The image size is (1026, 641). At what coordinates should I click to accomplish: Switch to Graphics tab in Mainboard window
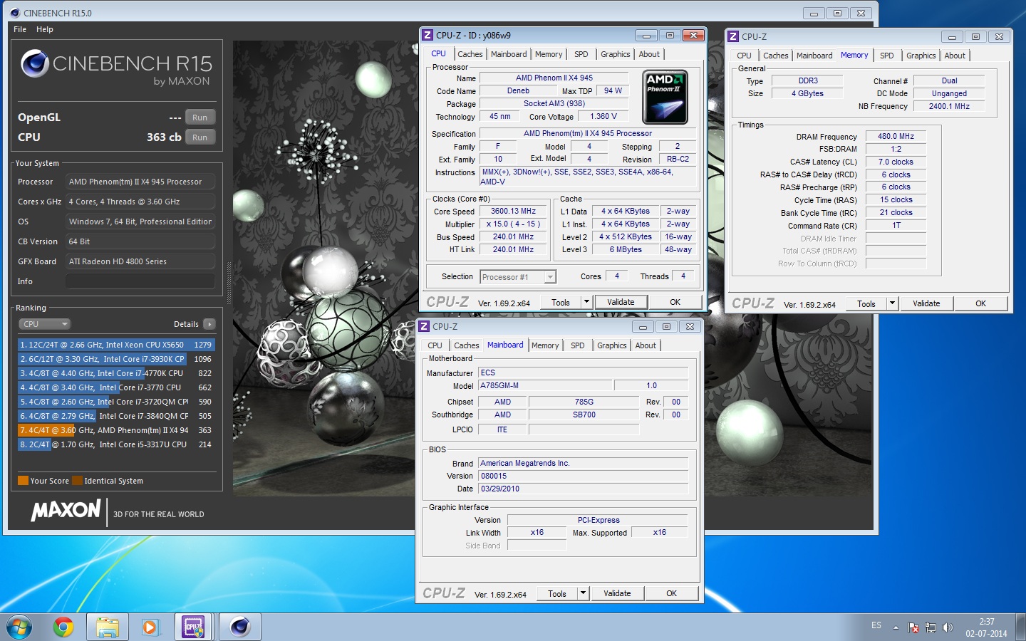pos(612,345)
